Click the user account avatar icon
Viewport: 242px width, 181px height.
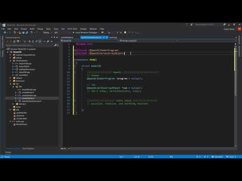click(239, 29)
